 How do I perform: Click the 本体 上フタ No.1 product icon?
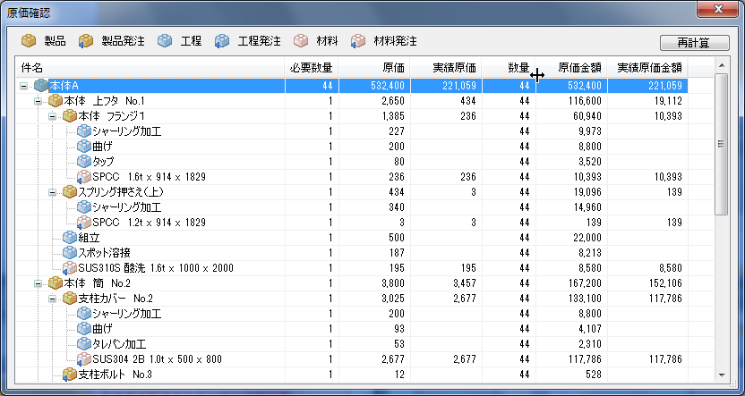(x=56, y=101)
